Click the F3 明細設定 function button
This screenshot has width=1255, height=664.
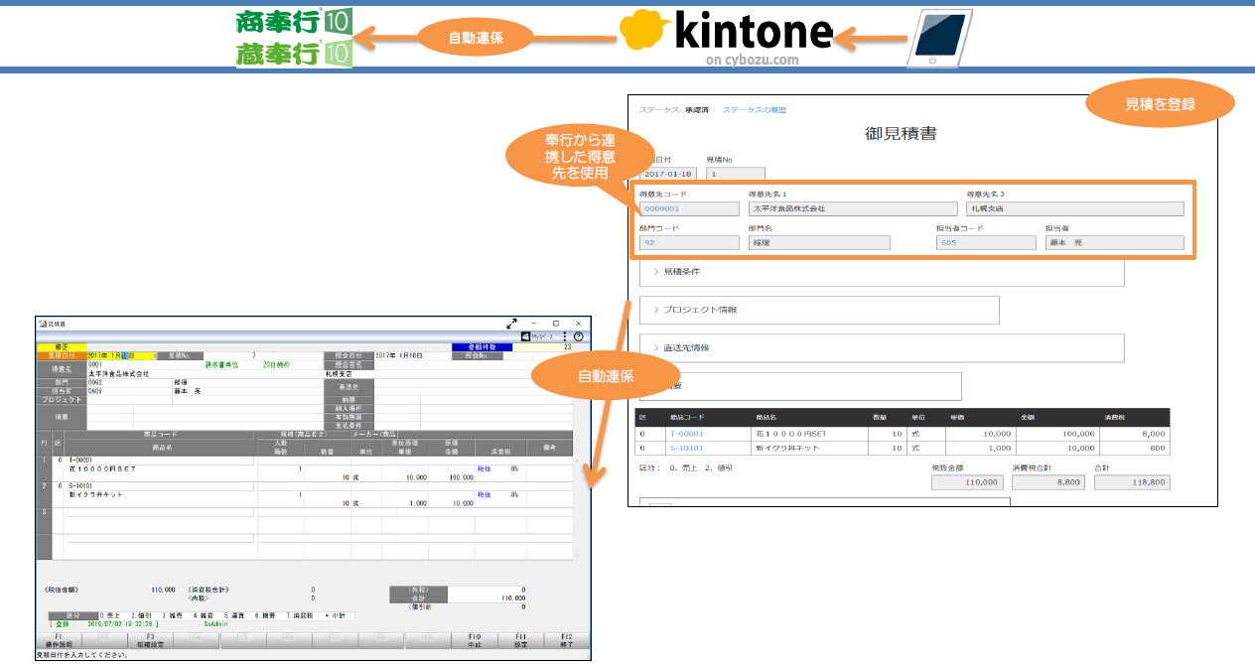pyautogui.click(x=150, y=641)
